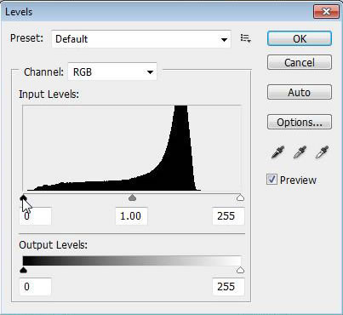
Task: Select the white point eyedropper
Action: coord(322,152)
